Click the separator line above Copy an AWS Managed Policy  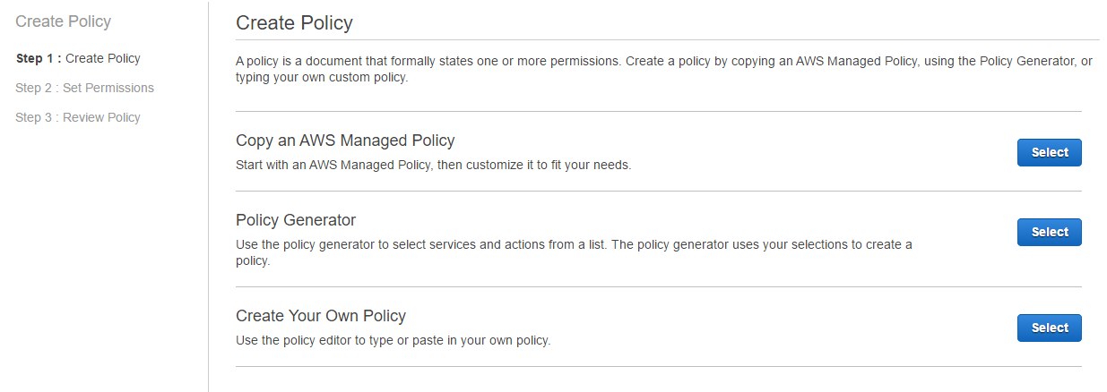(659, 111)
